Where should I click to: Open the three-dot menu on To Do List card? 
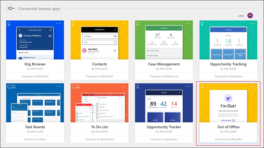point(123,86)
